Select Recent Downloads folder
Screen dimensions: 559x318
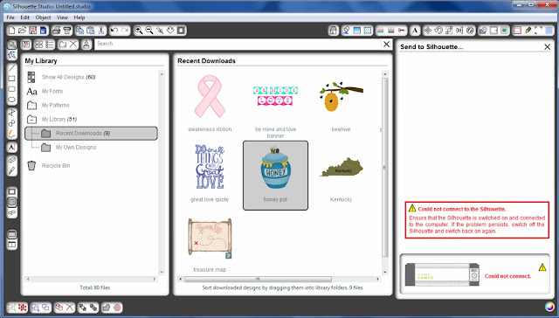[x=91, y=134]
